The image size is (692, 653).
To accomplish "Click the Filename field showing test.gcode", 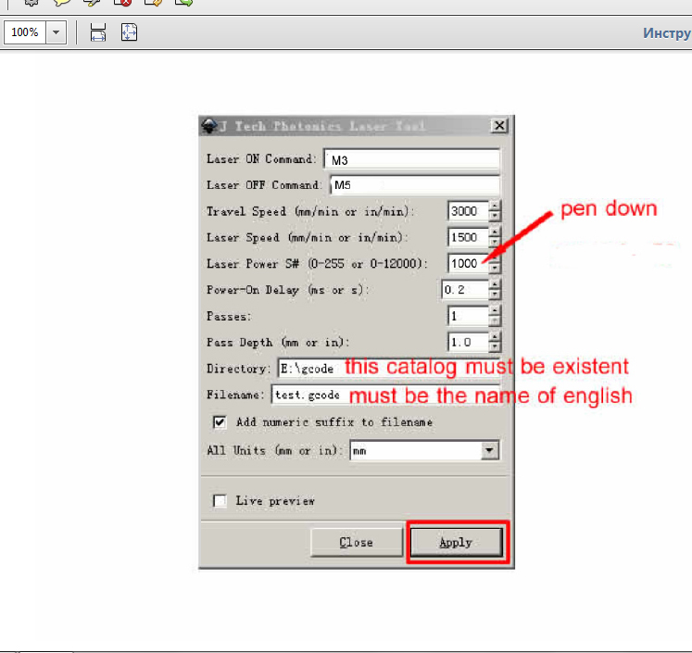I will tap(385, 395).
